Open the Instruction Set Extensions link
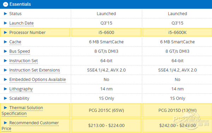212x133 pixels. coord(35,70)
